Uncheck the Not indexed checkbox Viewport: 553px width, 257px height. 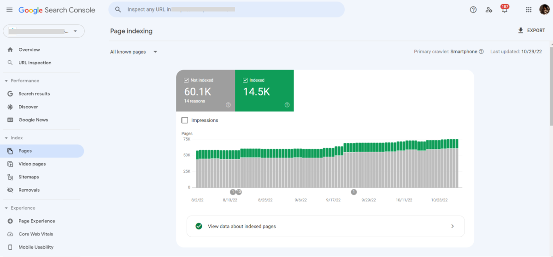tap(187, 80)
